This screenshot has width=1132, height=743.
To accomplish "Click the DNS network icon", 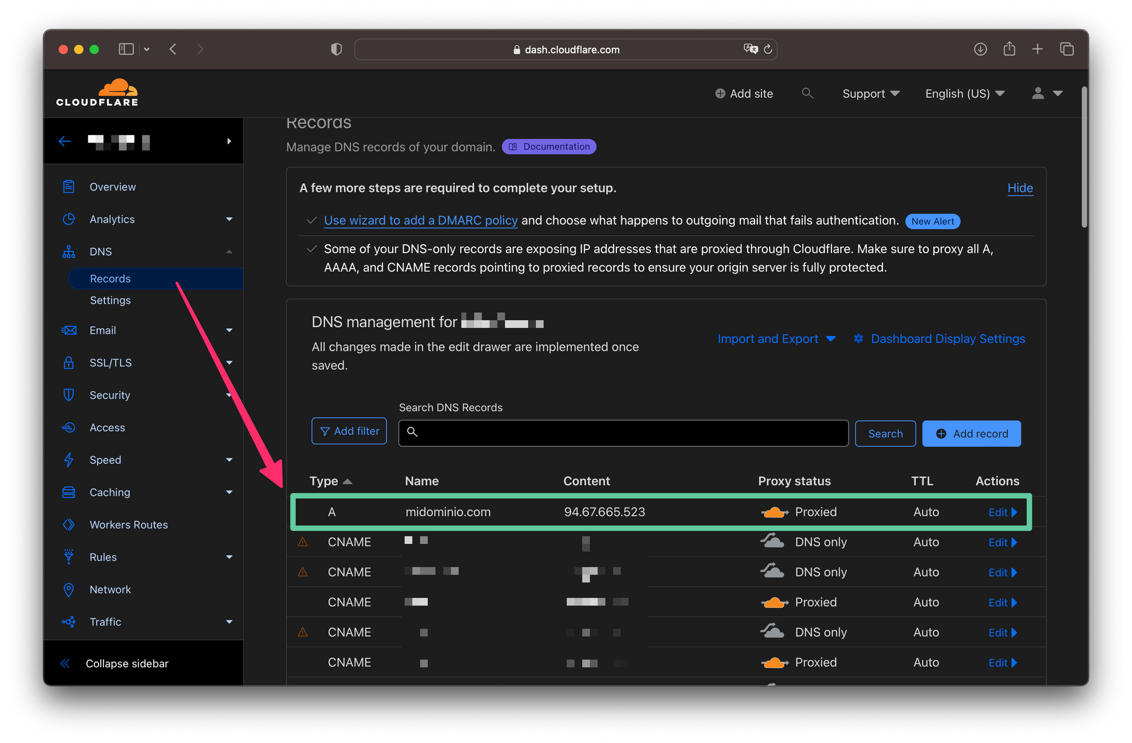I will [x=68, y=252].
